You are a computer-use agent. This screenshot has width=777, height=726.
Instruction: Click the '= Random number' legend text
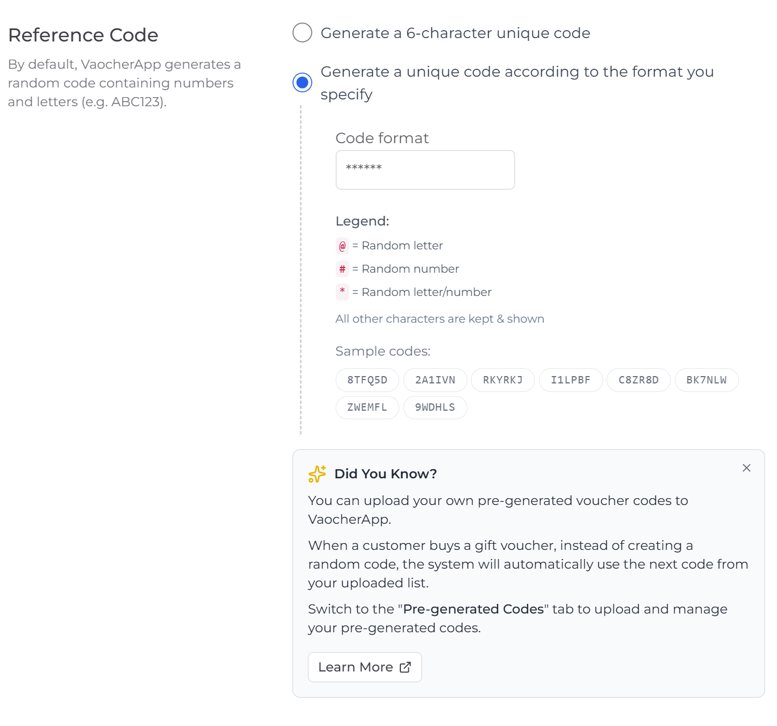[406, 269]
